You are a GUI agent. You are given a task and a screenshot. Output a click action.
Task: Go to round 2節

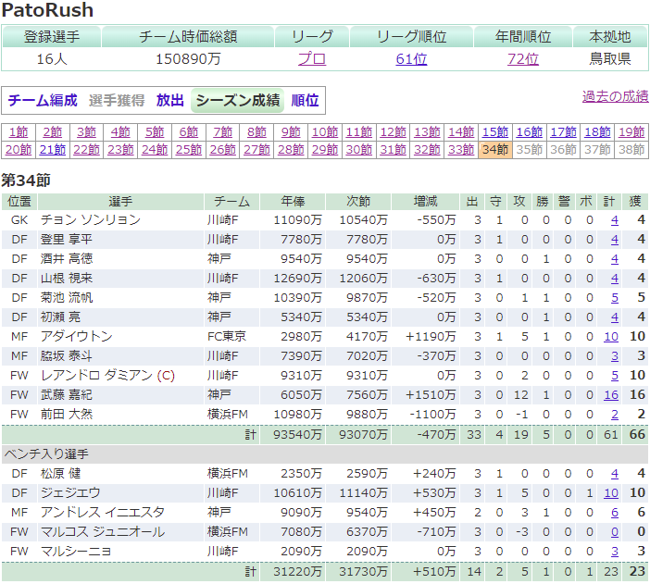(52, 132)
